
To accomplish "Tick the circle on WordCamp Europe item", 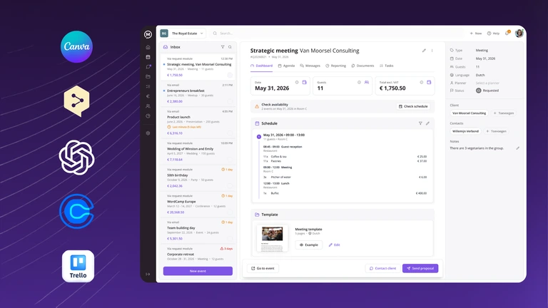I will click(x=230, y=212).
